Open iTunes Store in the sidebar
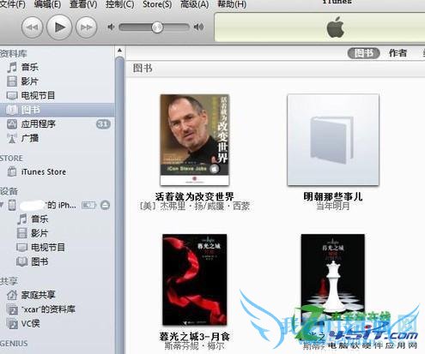This screenshot has width=425, height=354. [58, 171]
